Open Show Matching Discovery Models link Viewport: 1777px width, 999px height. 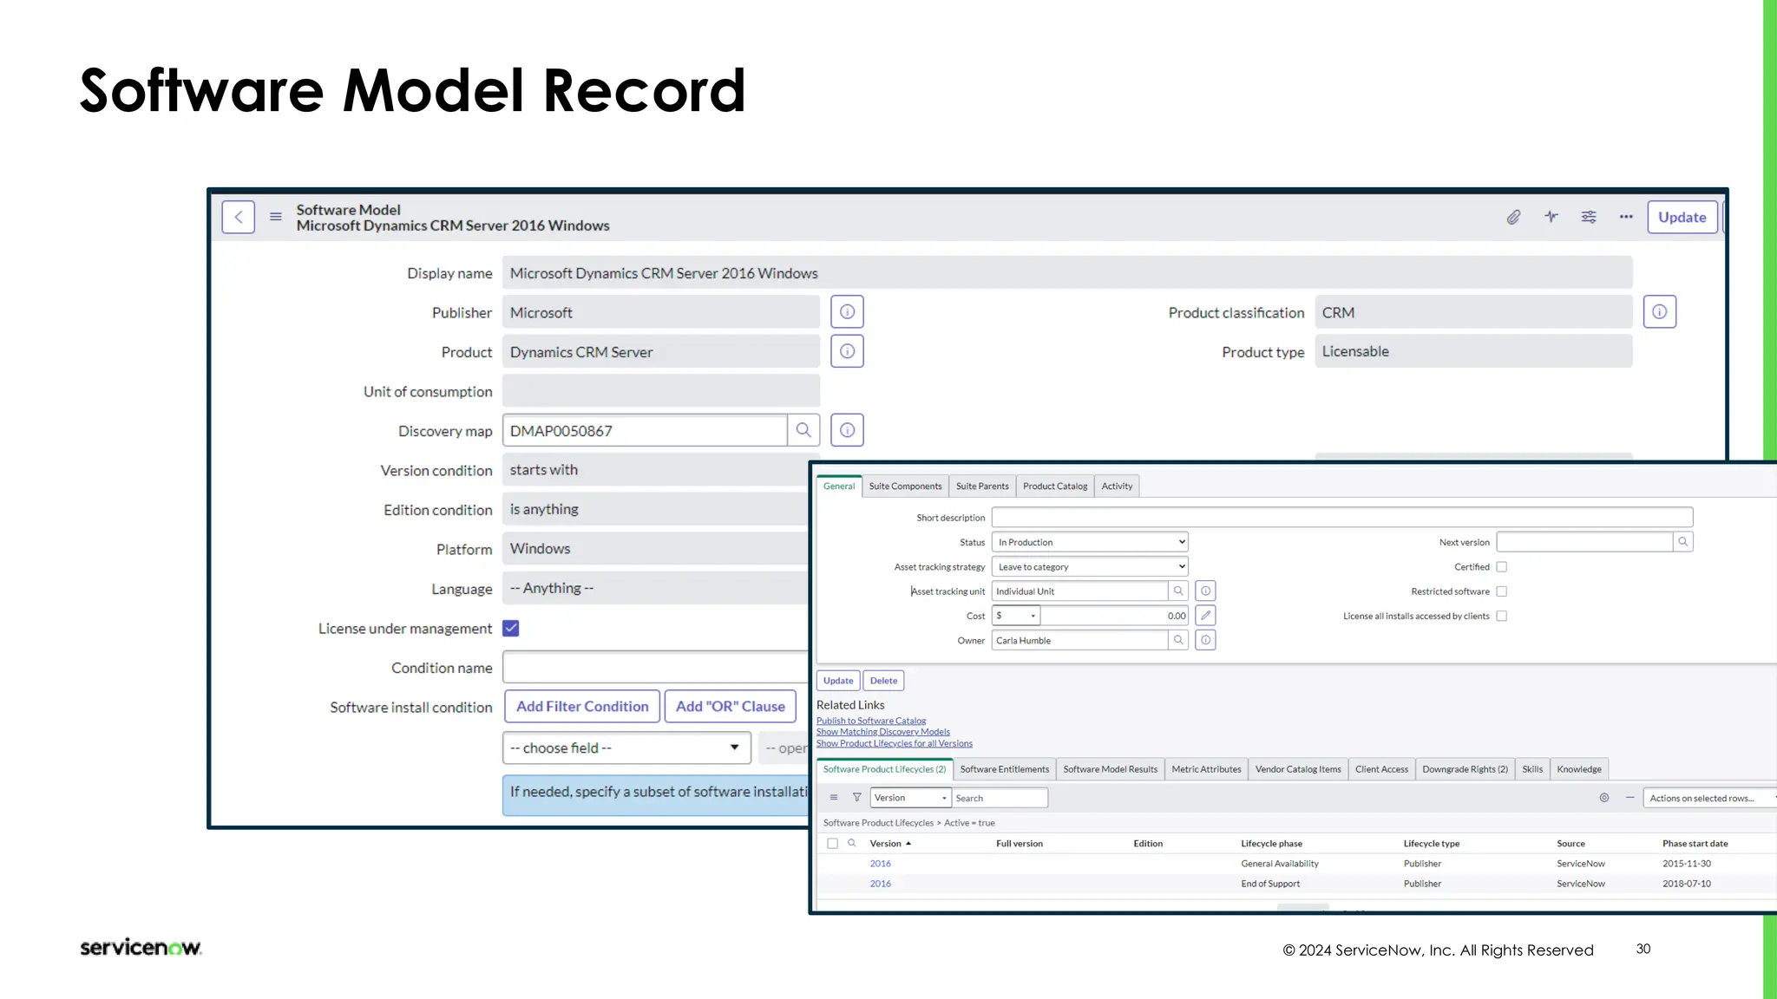point(883,732)
